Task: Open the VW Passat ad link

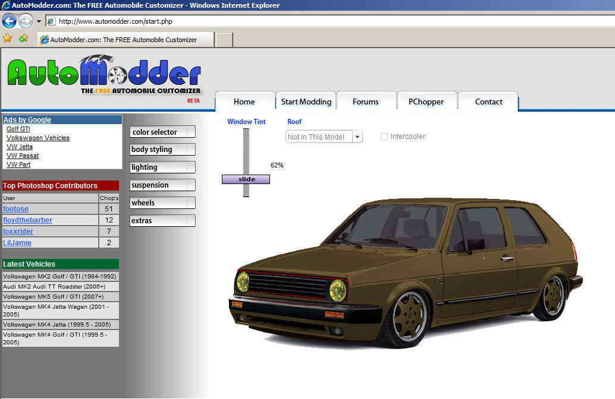Action: pyautogui.click(x=23, y=156)
